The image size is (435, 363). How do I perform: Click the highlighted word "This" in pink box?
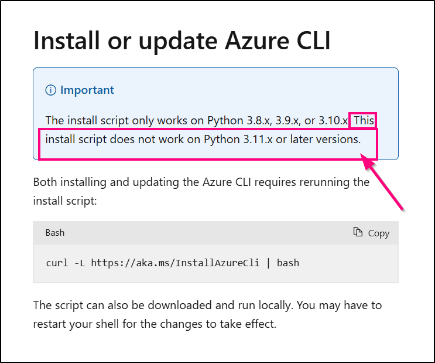click(364, 121)
